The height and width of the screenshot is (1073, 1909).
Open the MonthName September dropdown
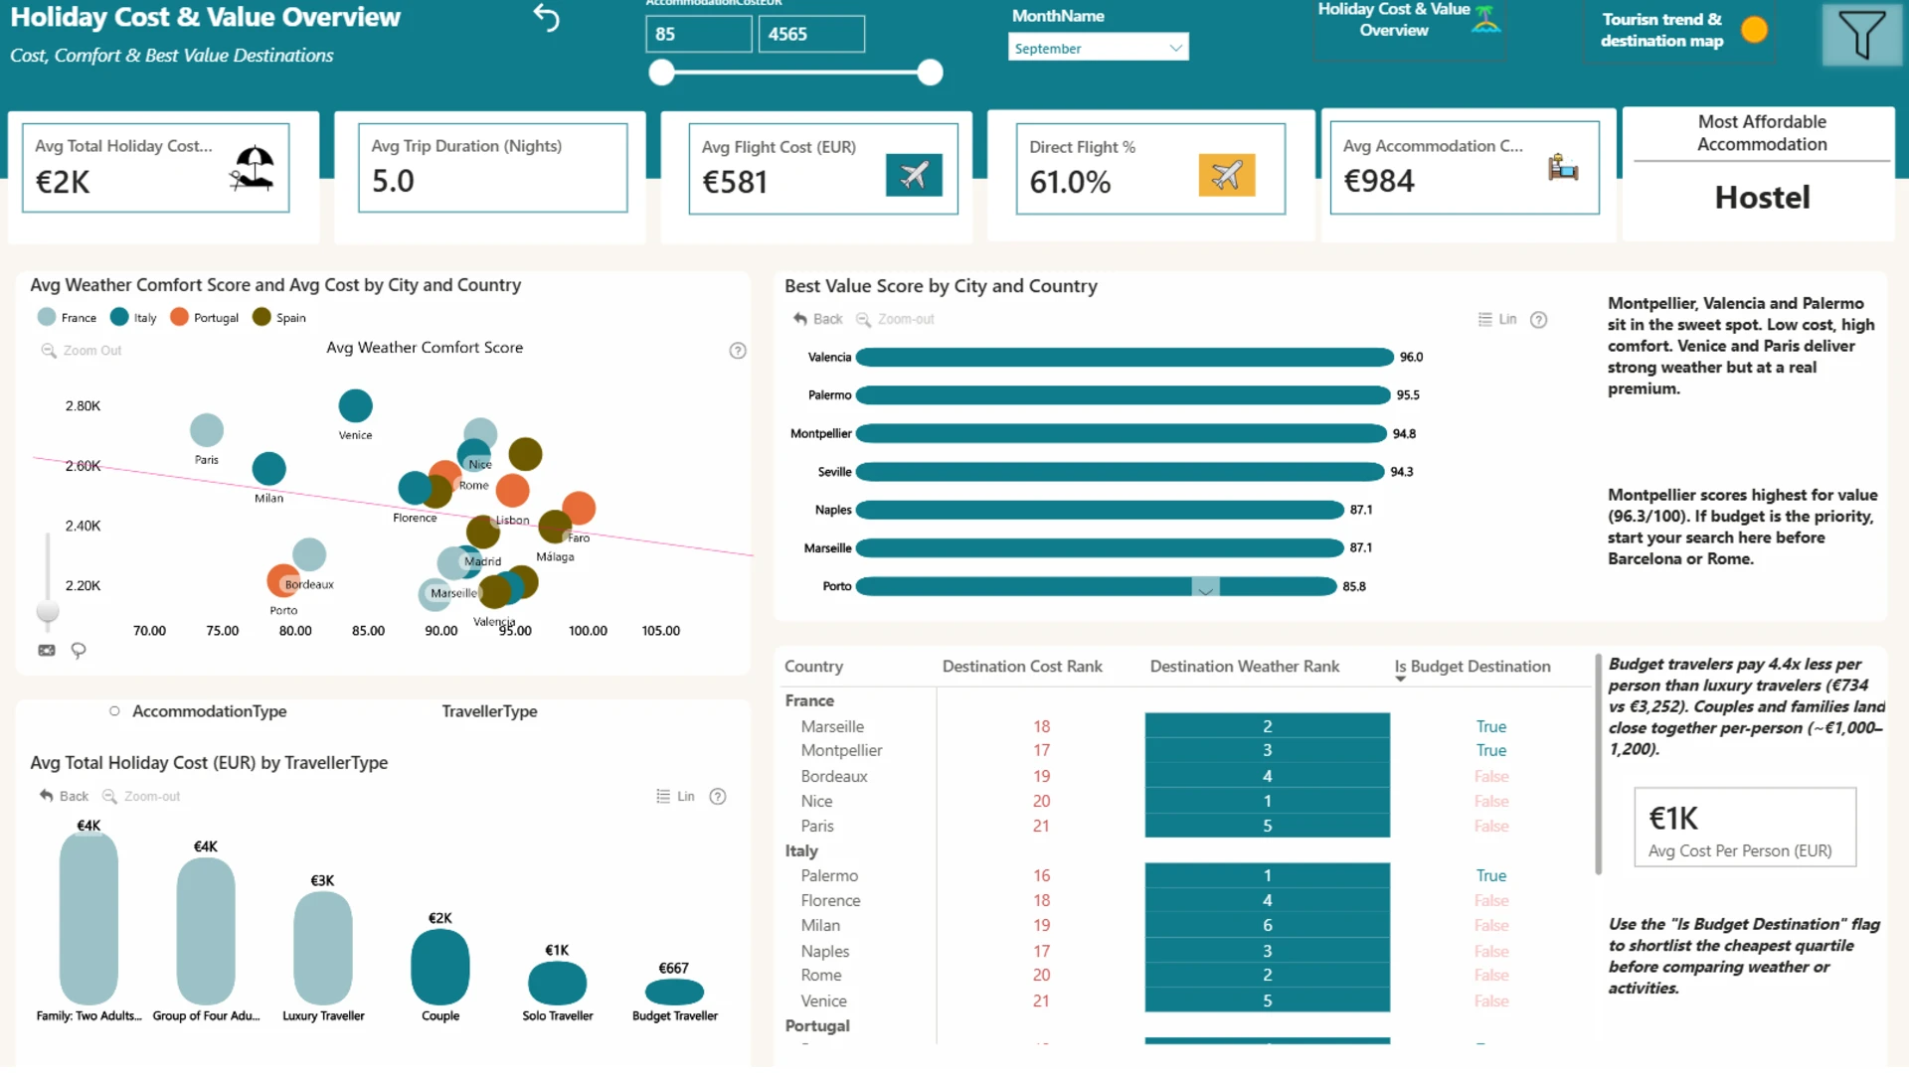click(x=1098, y=48)
